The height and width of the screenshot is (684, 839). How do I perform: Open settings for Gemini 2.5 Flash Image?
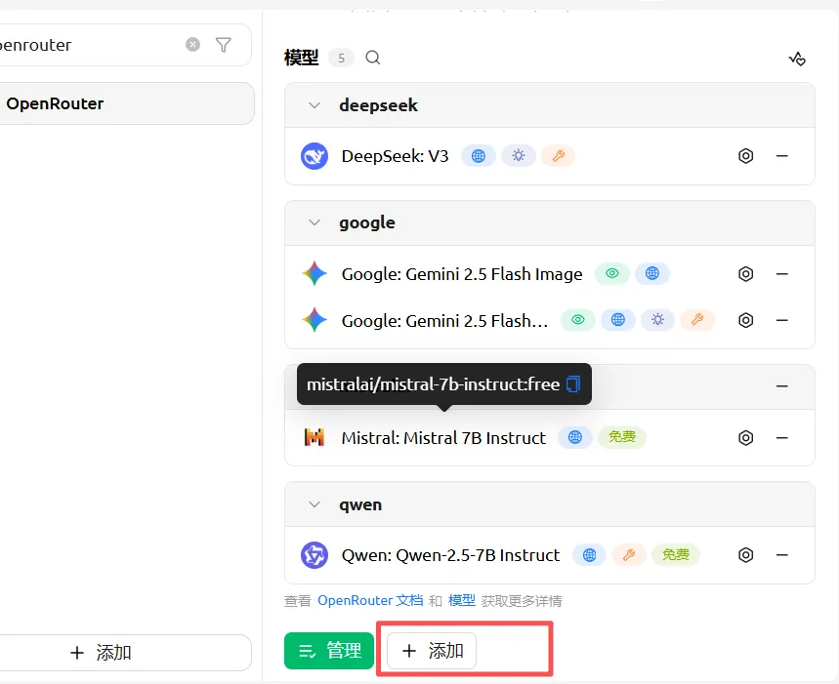click(x=746, y=273)
